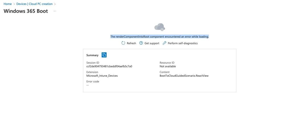Screen dimensions: 285x123
Task: Click the Home breadcrumb link
Action: point(8,4)
